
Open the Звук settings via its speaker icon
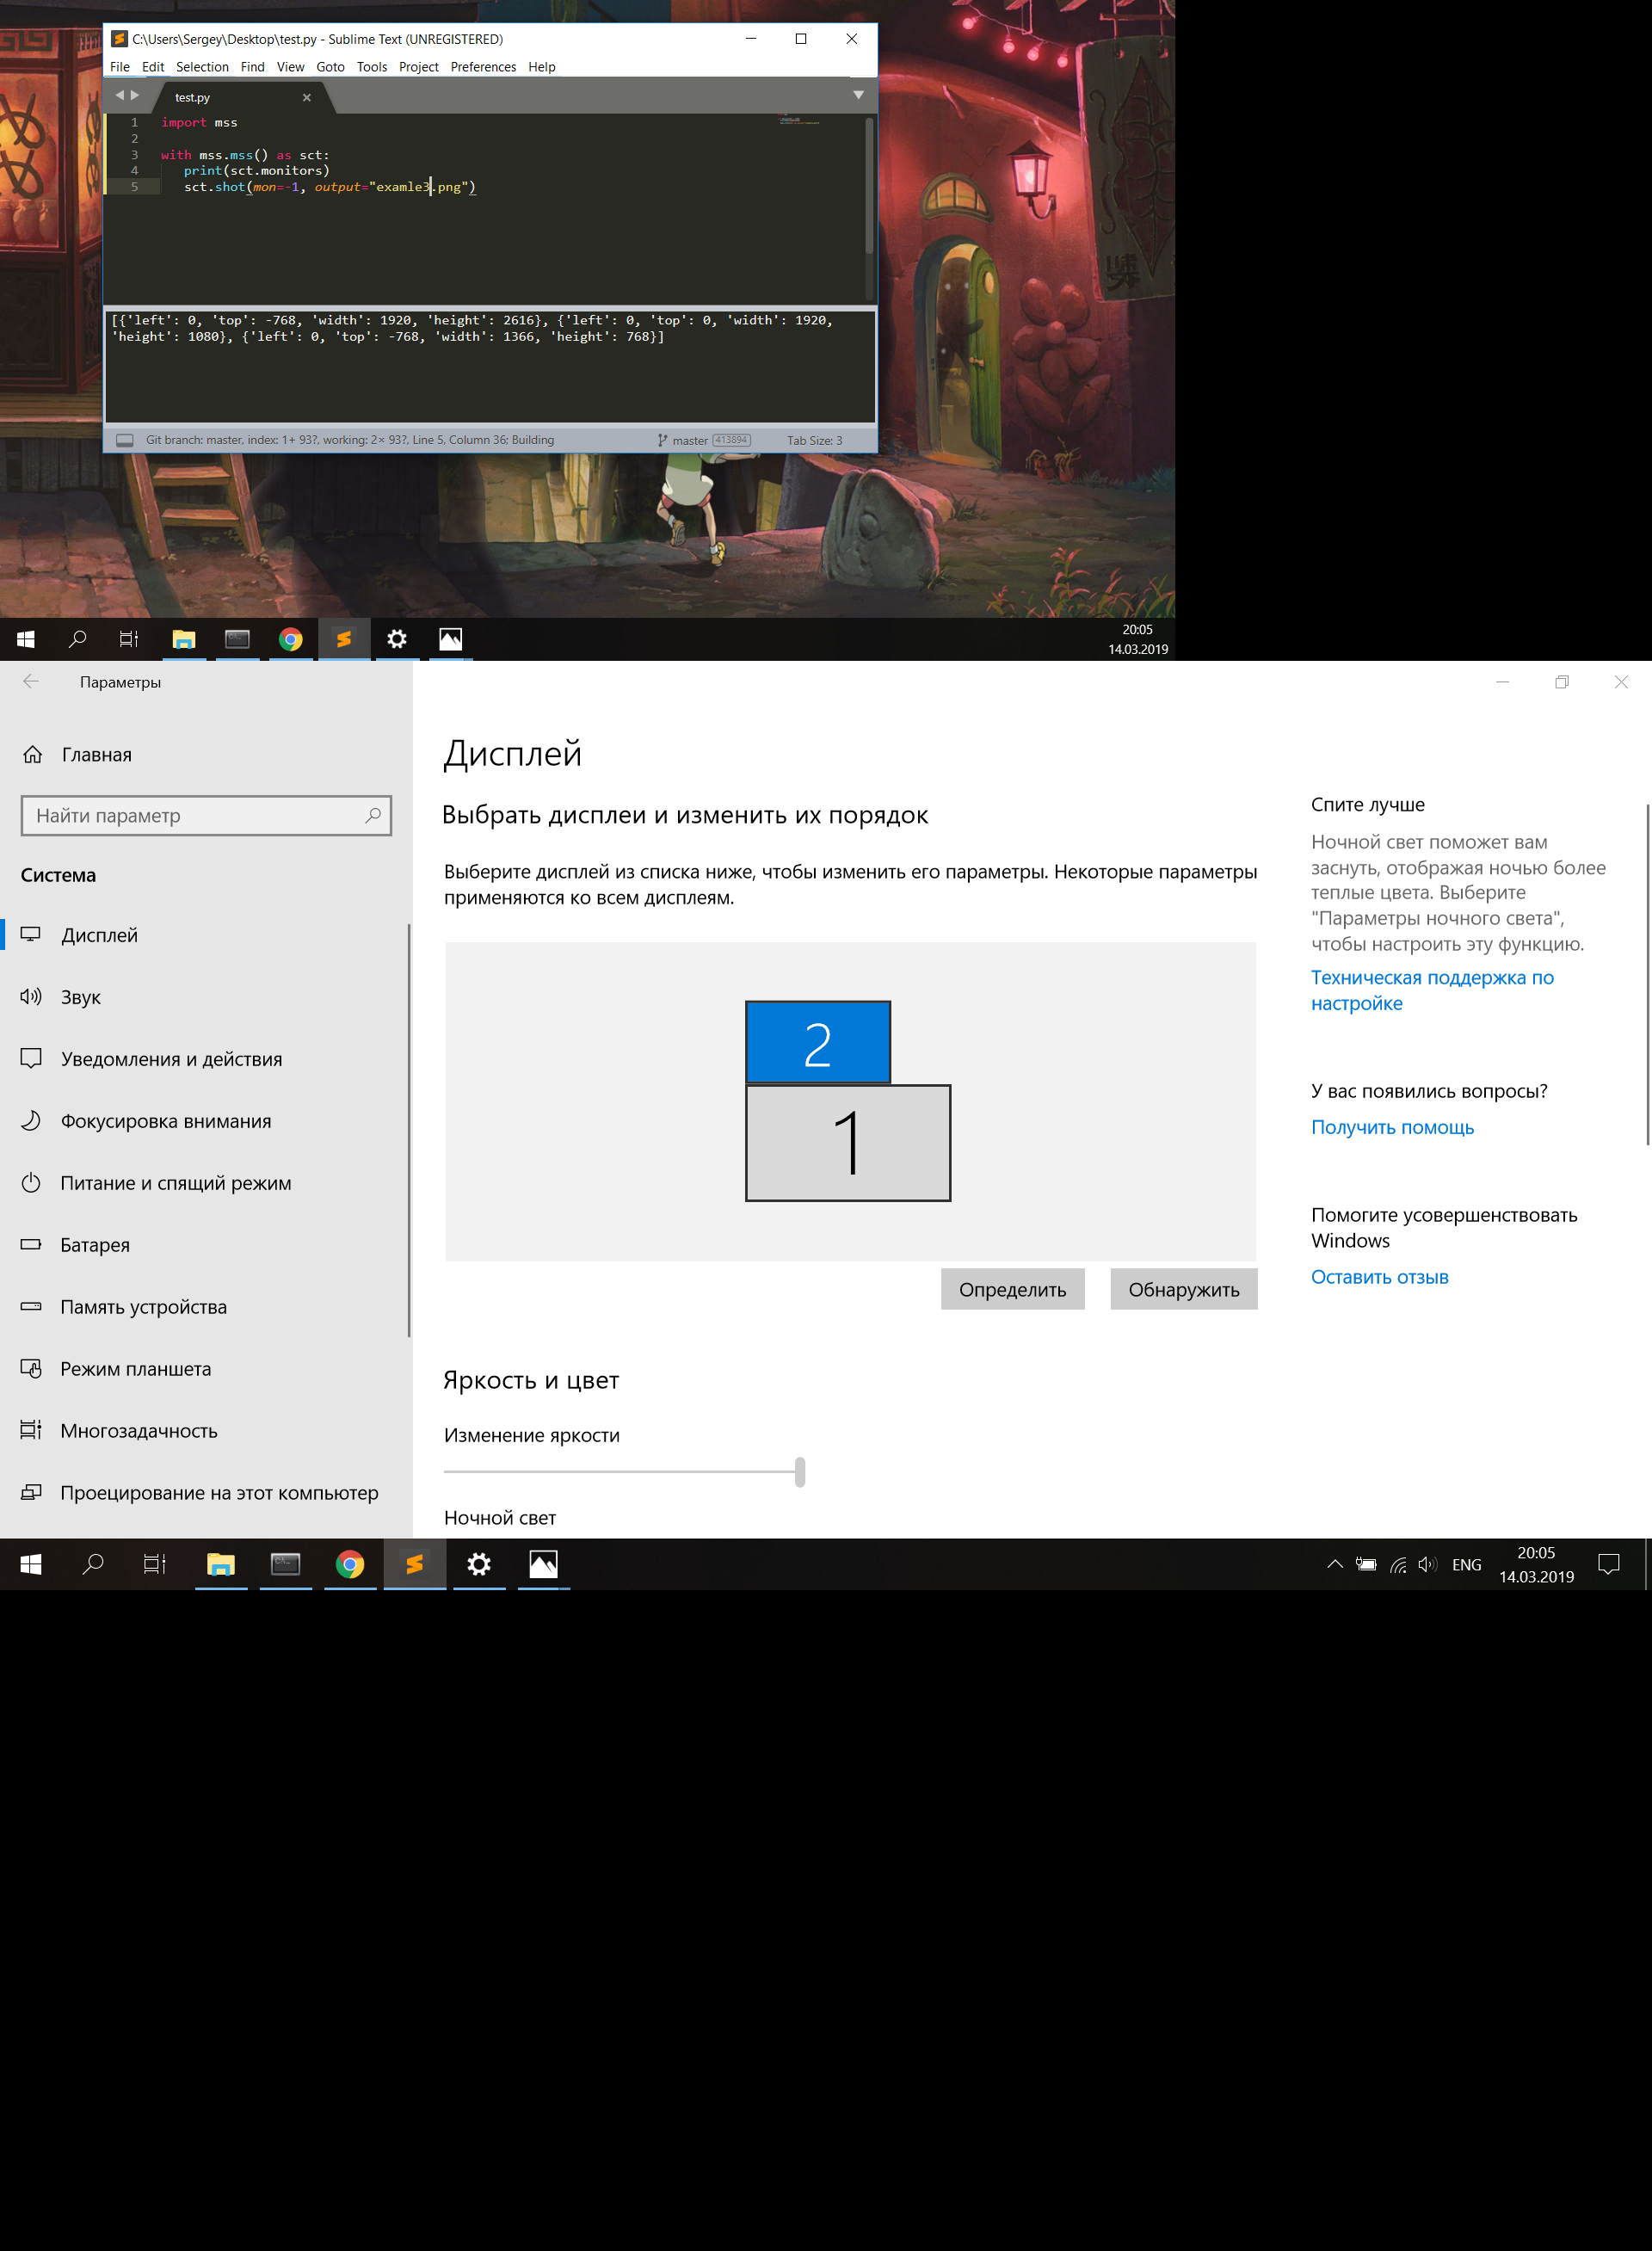coord(31,996)
